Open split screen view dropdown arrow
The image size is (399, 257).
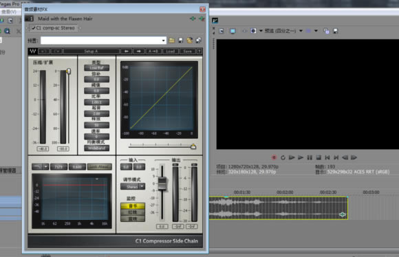click(x=261, y=31)
